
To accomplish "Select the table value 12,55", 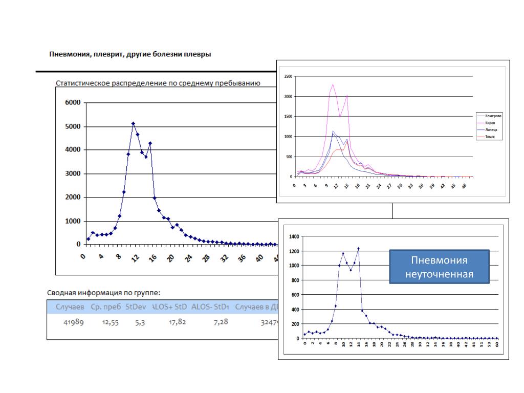I will coord(111,322).
